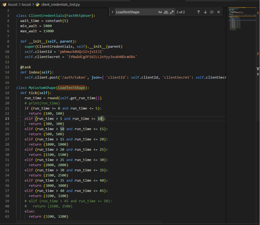
Task: Toggle Match Whole Word option
Action: point(166,12)
